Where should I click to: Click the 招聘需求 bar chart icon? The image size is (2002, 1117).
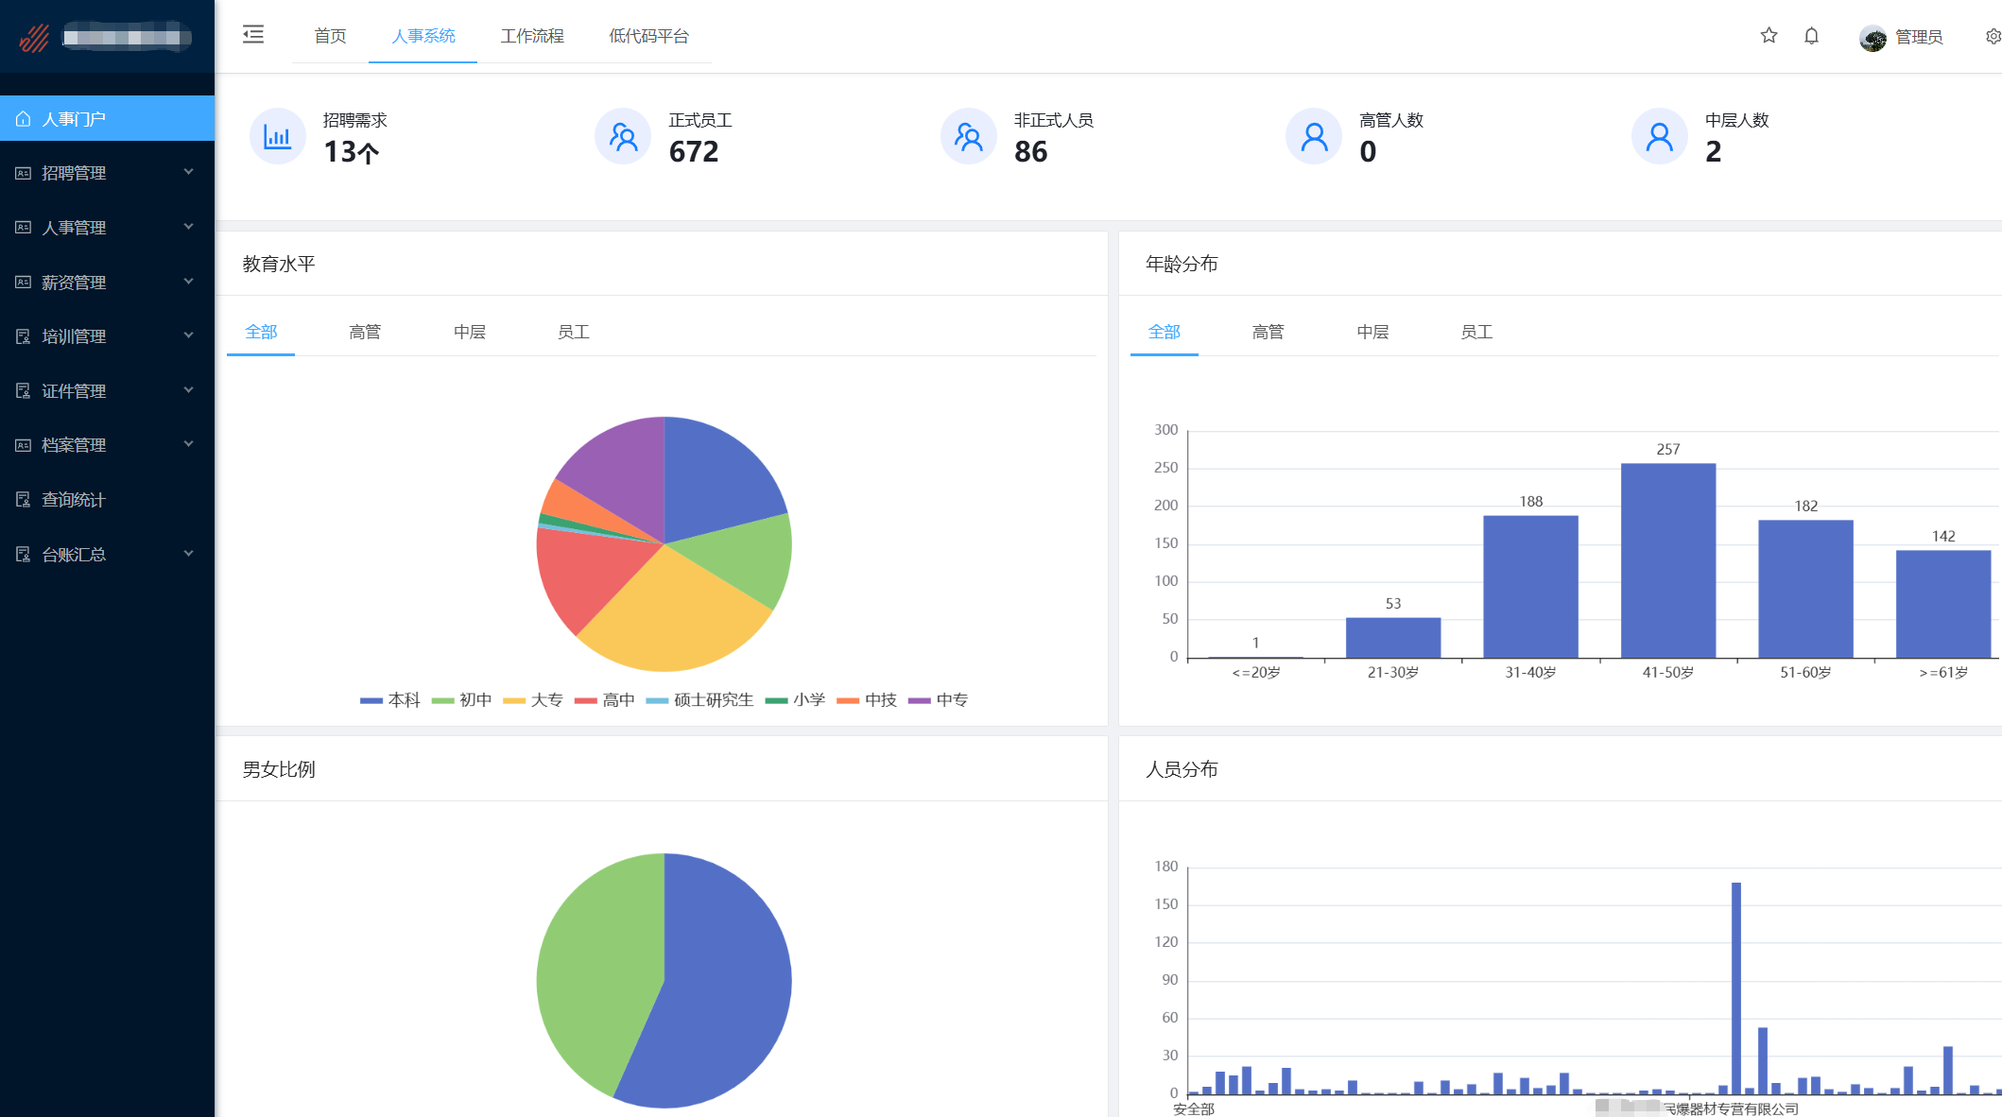(277, 137)
